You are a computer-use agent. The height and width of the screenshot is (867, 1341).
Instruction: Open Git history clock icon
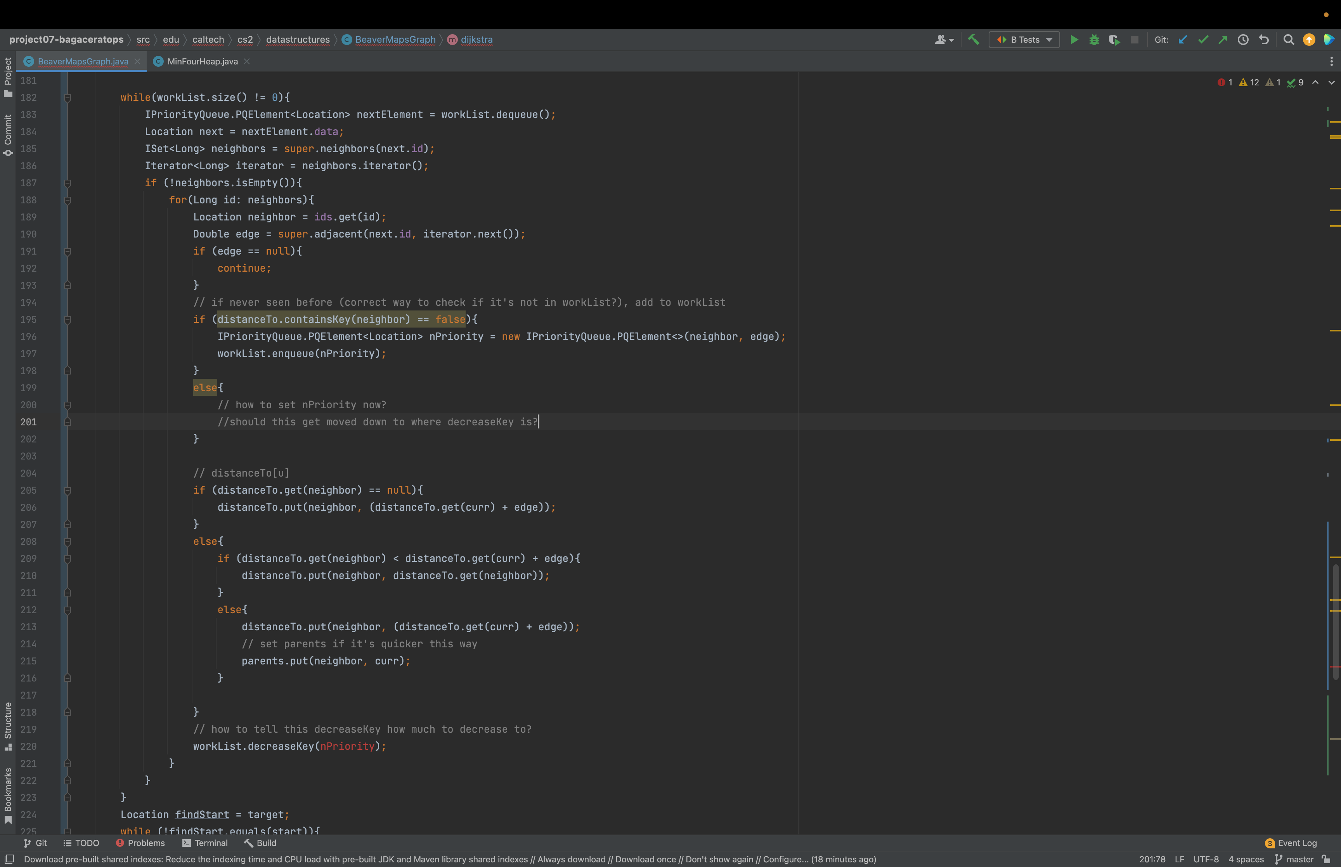tap(1242, 40)
